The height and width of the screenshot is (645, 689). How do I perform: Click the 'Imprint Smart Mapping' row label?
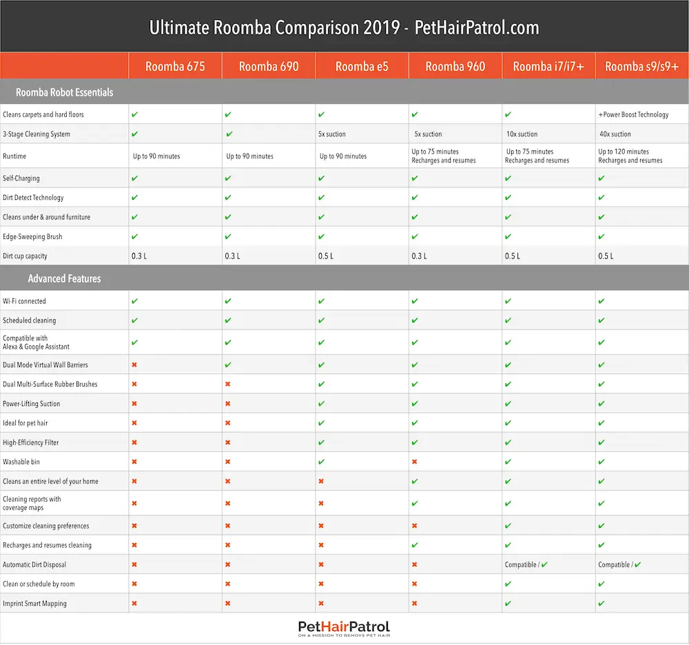34,603
